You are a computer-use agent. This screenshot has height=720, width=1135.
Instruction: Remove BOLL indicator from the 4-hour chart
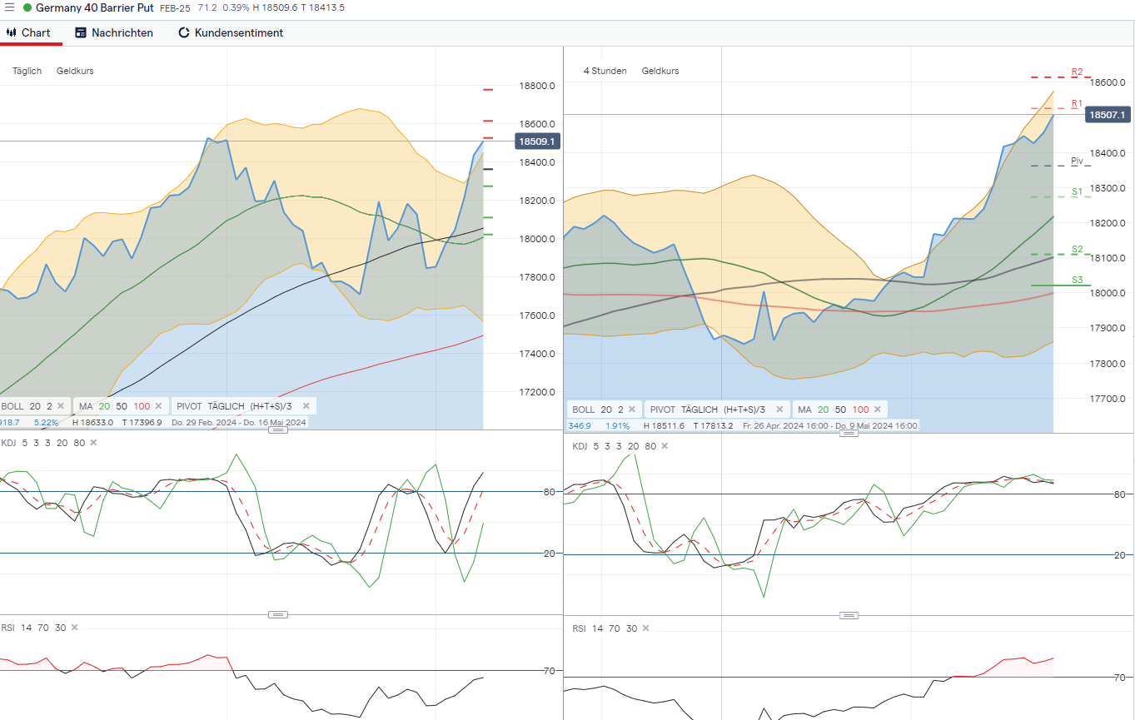[632, 410]
